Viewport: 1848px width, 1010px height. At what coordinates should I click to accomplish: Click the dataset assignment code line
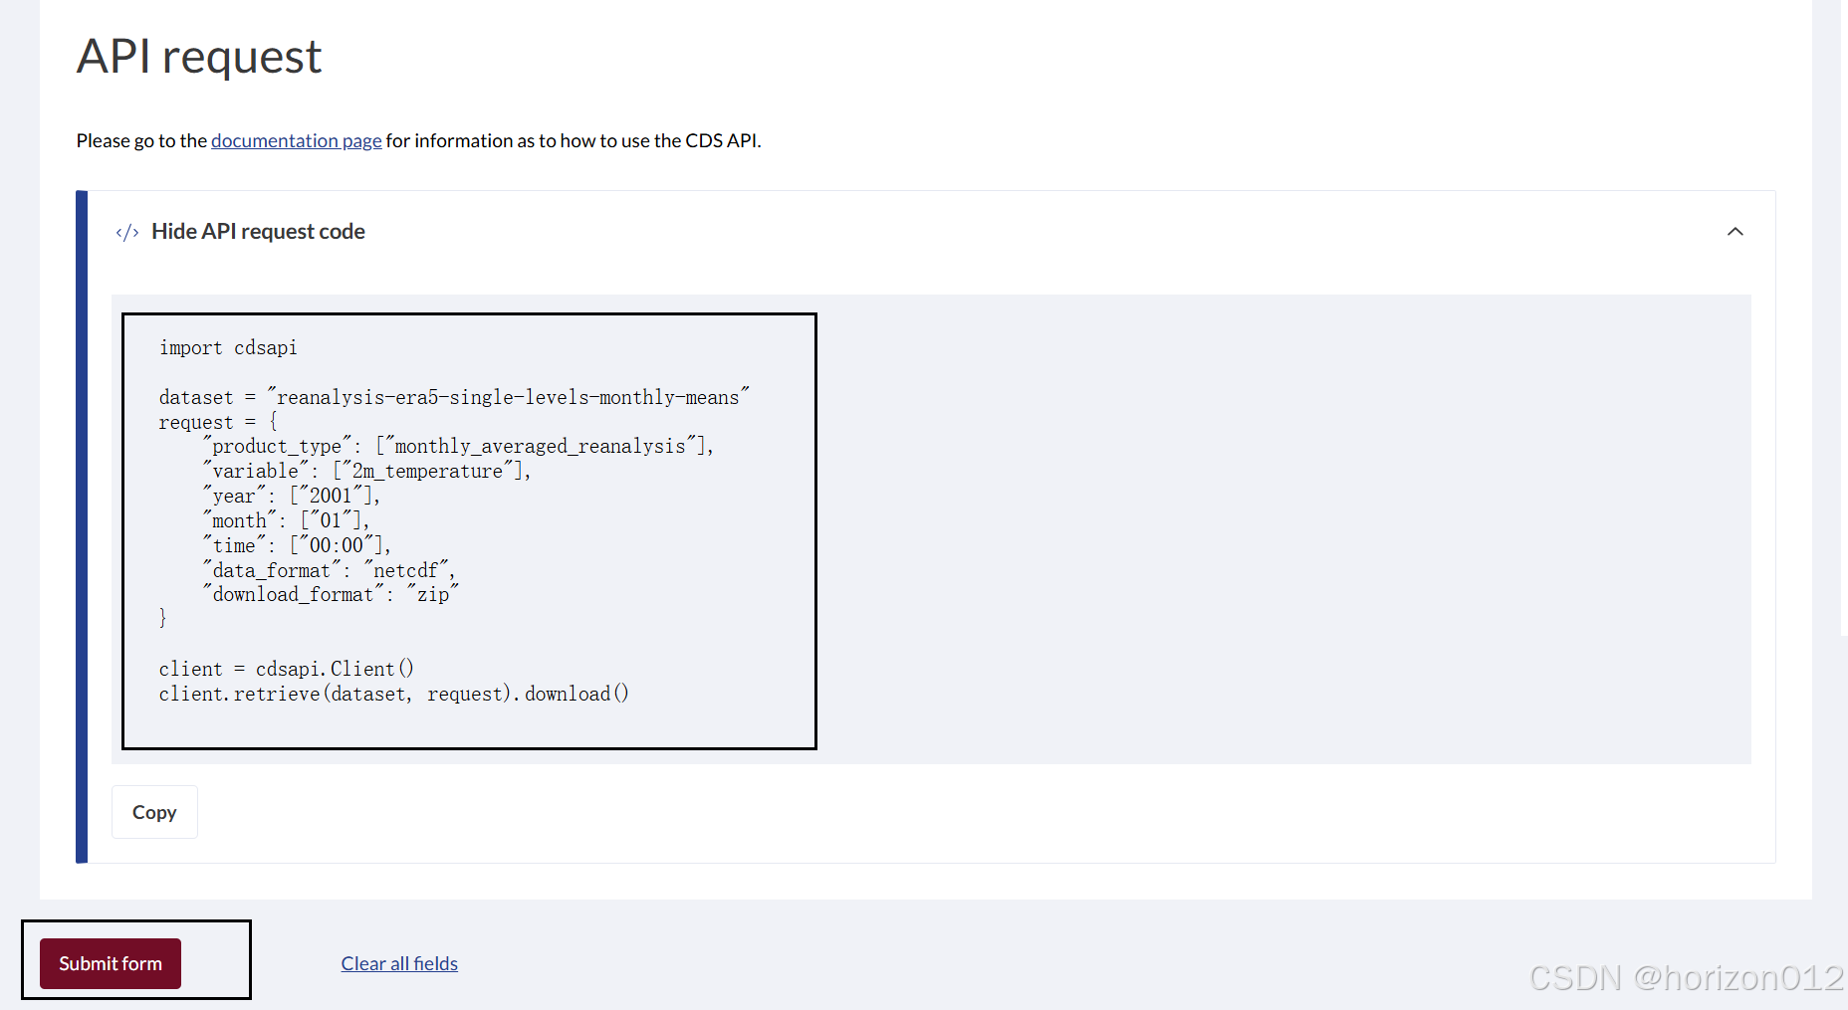(454, 396)
